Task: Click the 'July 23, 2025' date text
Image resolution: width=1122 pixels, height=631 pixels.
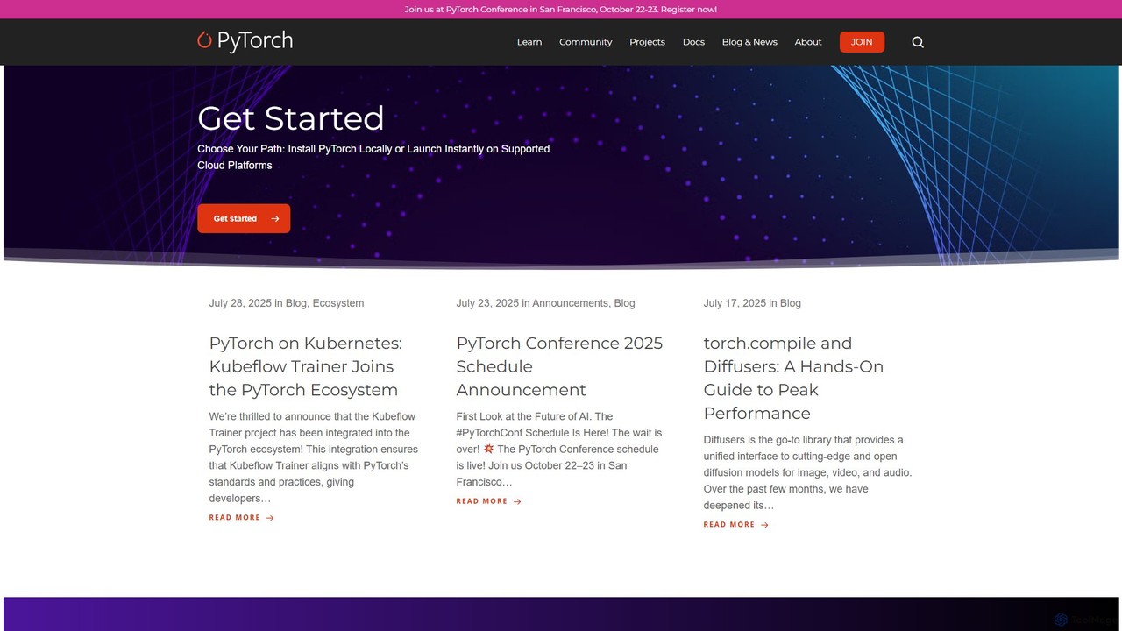Action: point(487,303)
